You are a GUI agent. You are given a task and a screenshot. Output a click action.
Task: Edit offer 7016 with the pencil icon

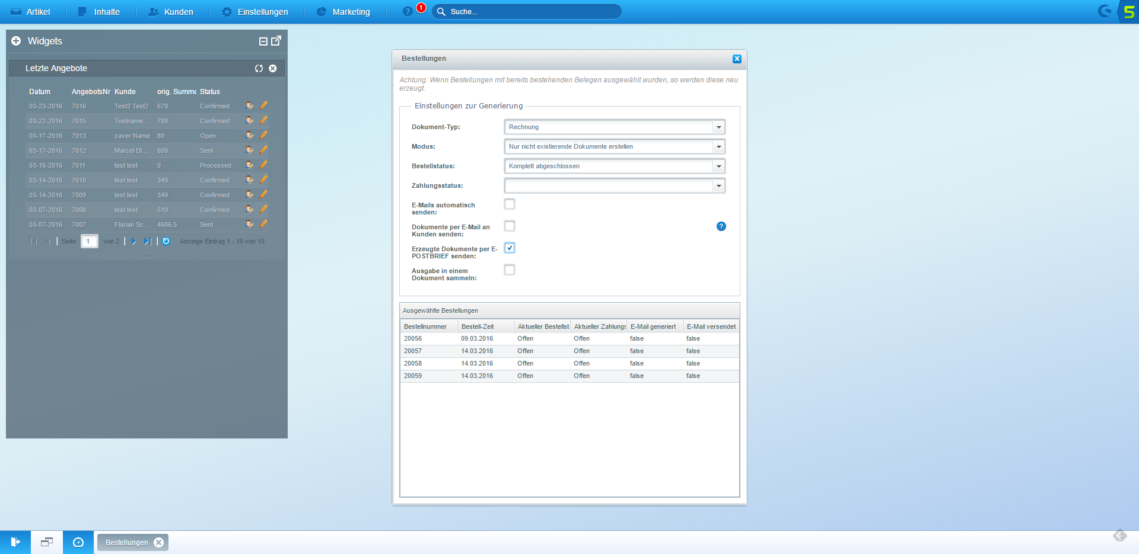point(263,105)
